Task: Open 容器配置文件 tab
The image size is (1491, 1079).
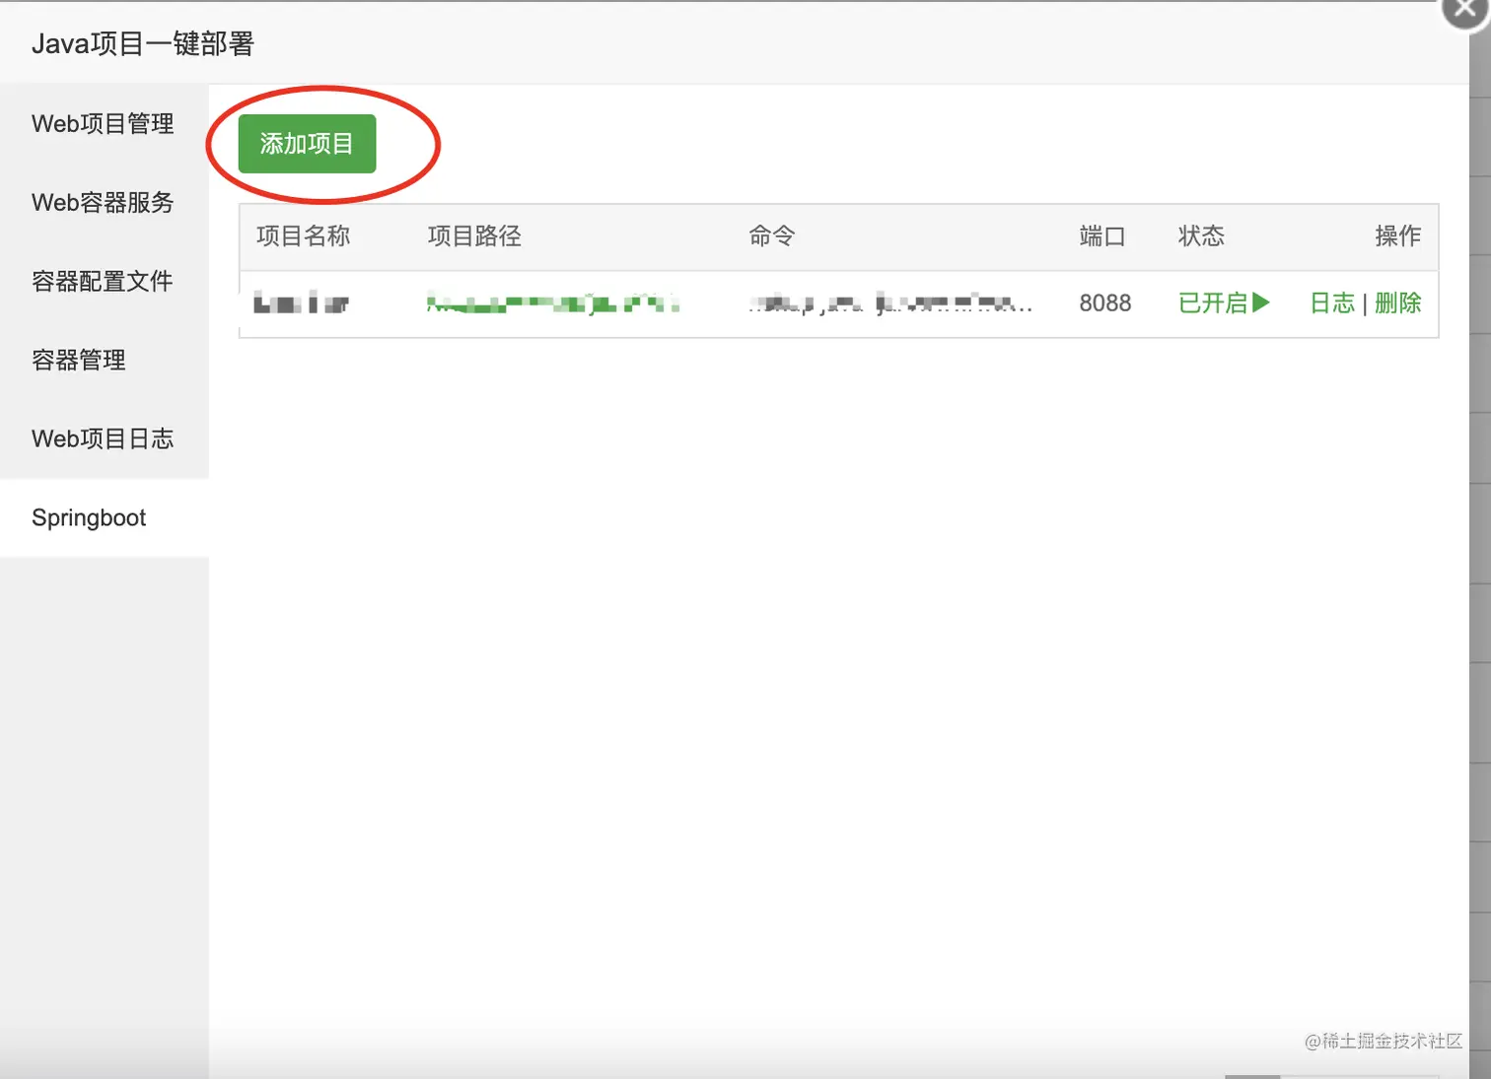Action: point(104,282)
